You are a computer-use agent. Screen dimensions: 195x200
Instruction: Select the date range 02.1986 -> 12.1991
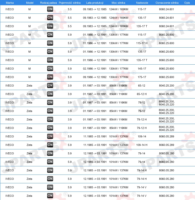95,69
